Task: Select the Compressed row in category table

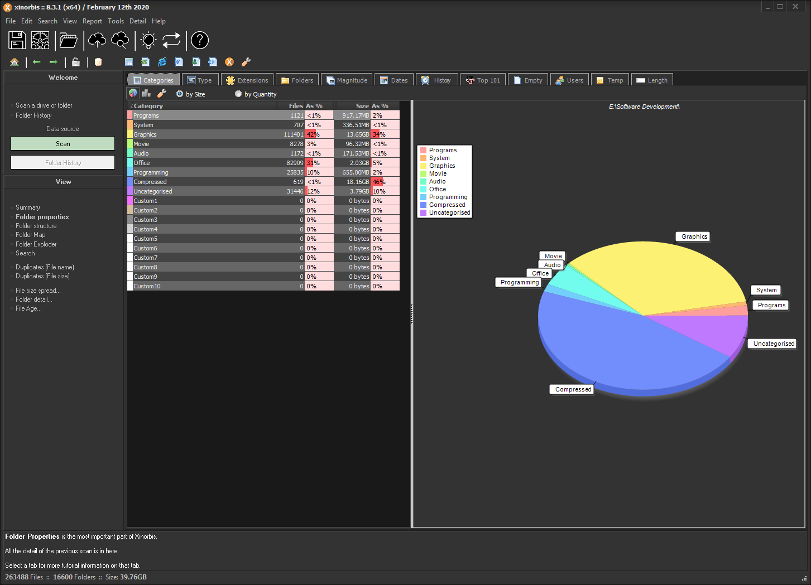Action: tap(150, 182)
